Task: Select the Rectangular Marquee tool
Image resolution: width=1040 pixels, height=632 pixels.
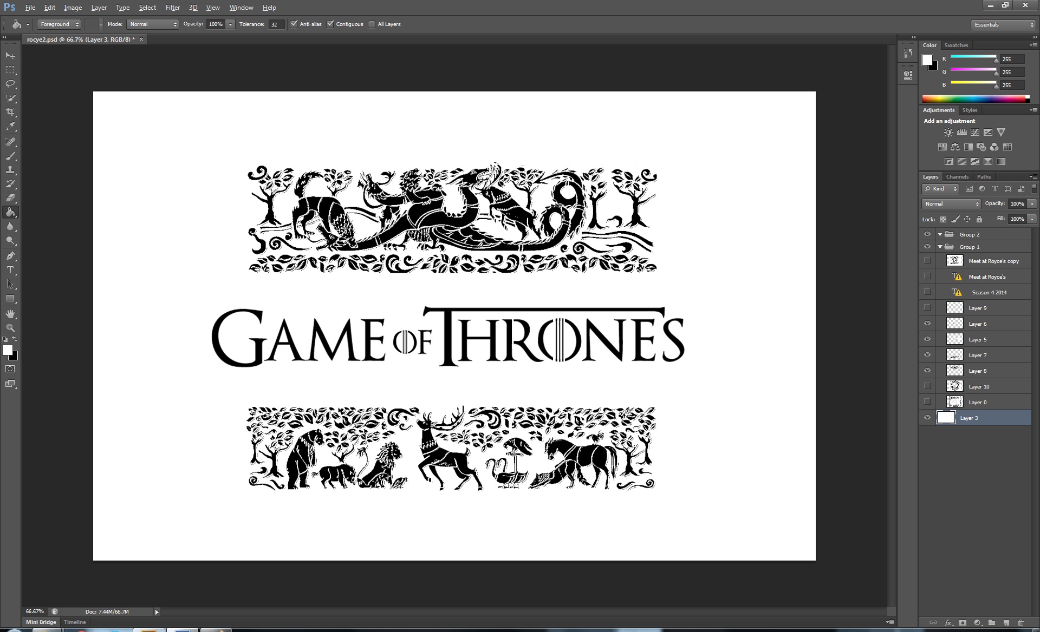Action: point(10,70)
